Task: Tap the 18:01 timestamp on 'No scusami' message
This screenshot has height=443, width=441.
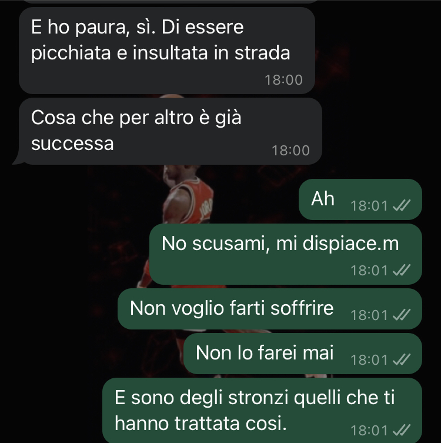Action: (369, 271)
